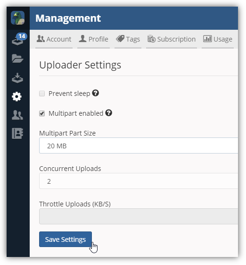Show help for Prevent sleep option
The width and height of the screenshot is (246, 265).
(x=96, y=93)
